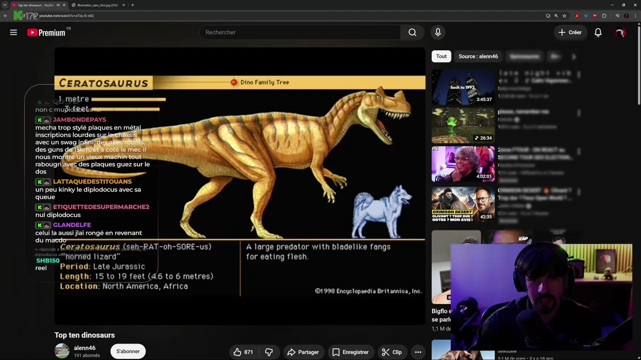Select the Source : alenn46 chip

[x=478, y=56]
